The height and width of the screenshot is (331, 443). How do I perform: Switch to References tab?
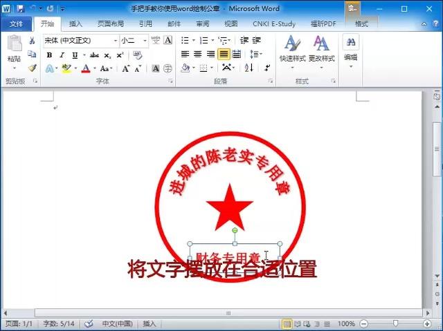click(145, 24)
